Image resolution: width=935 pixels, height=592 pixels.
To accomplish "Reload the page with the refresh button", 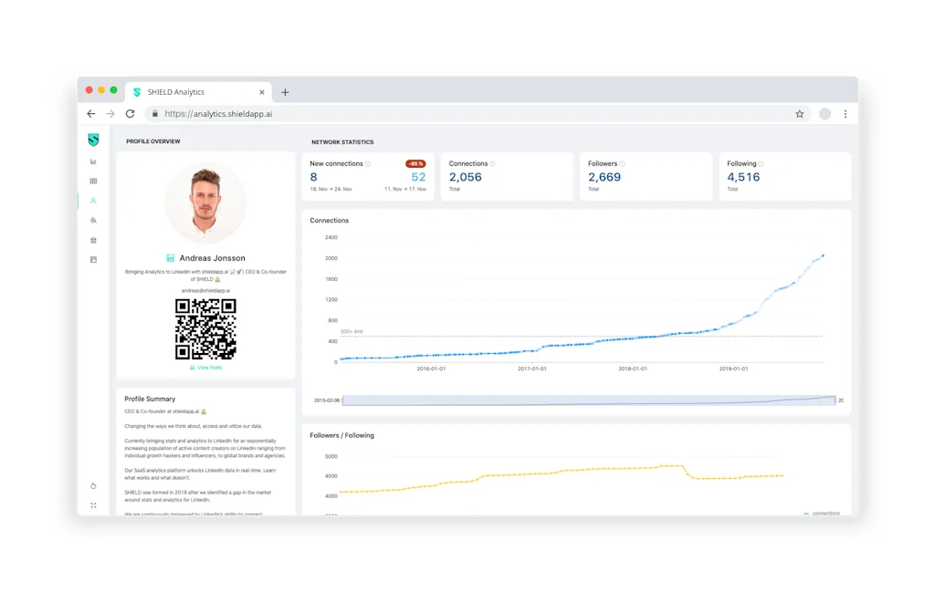I will (x=130, y=114).
